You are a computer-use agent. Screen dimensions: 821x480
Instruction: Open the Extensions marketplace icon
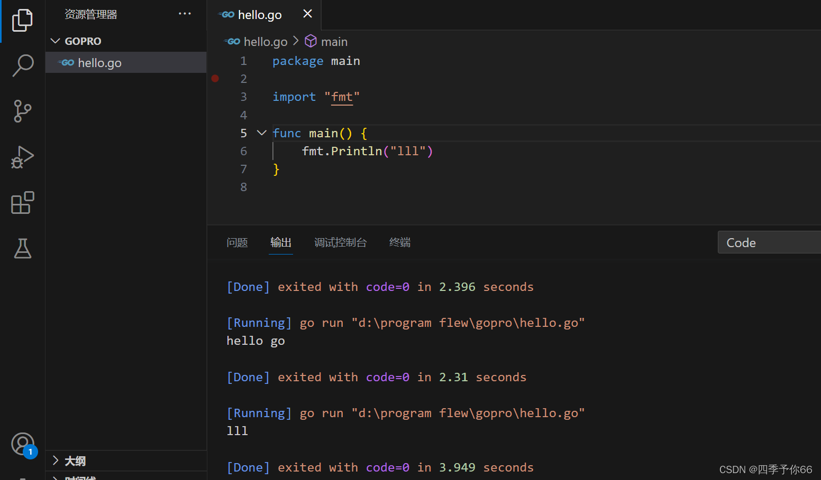[x=22, y=203]
